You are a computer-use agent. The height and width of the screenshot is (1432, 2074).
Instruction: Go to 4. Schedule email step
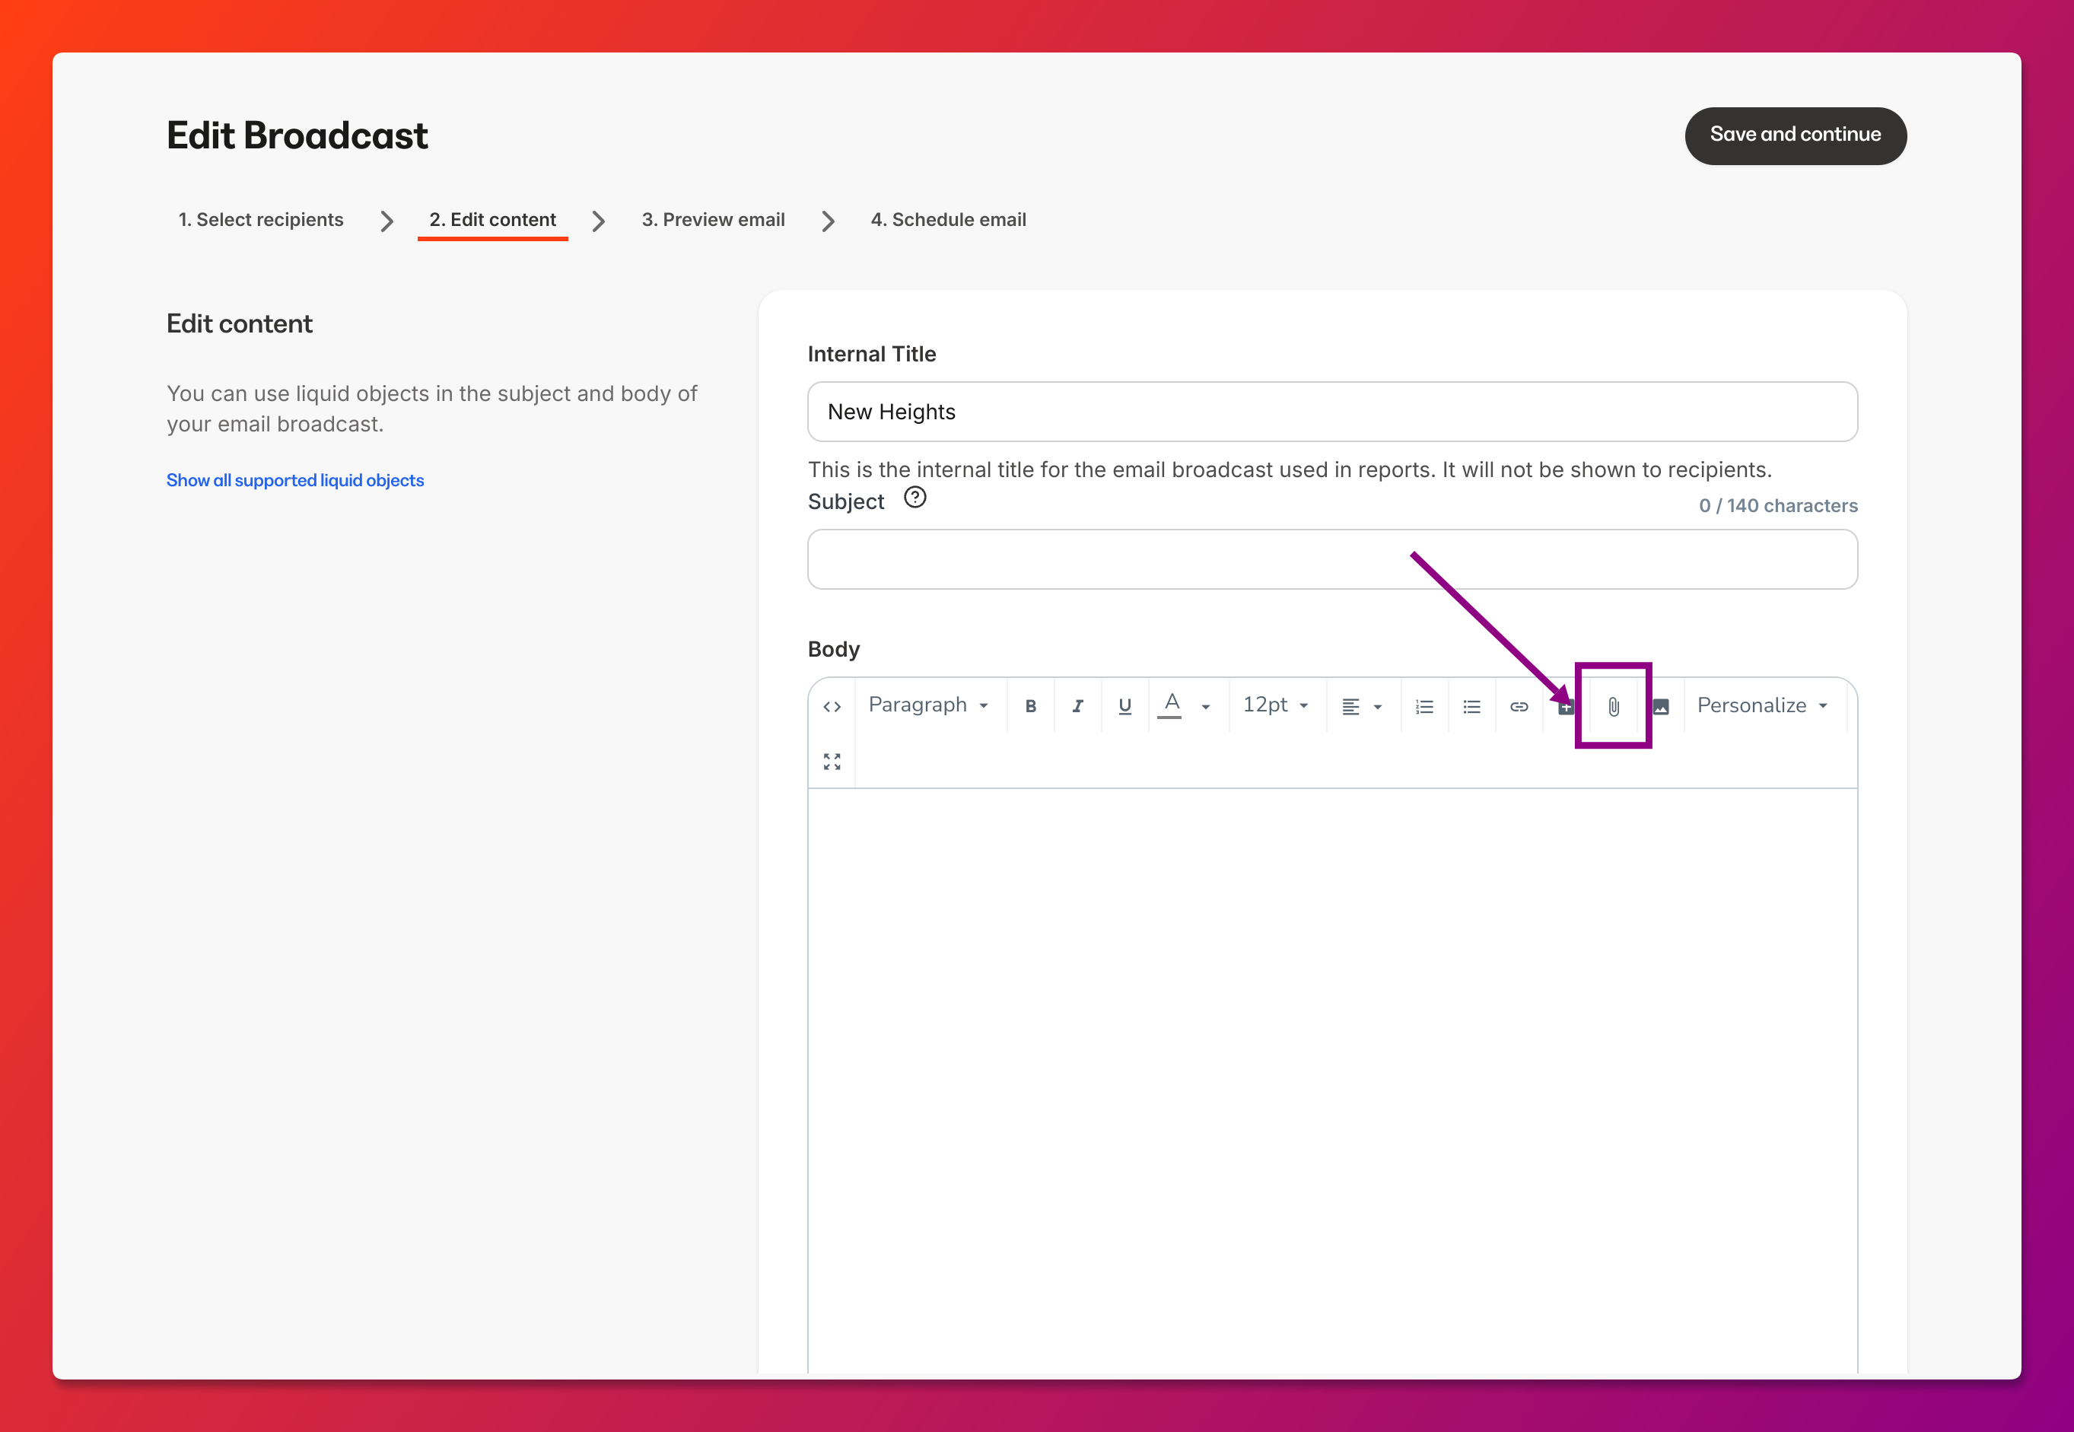[x=948, y=220]
